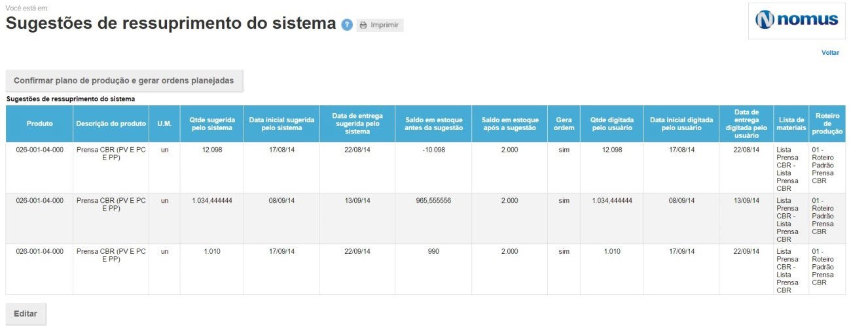The width and height of the screenshot is (851, 327).
Task: Click the Descrição do produto column header
Action: [x=111, y=124]
